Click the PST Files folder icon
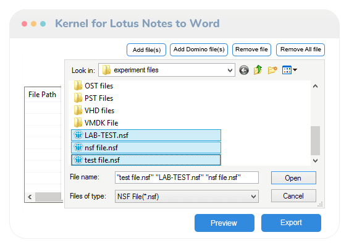Viewport: 349px width, 248px height. coord(78,98)
